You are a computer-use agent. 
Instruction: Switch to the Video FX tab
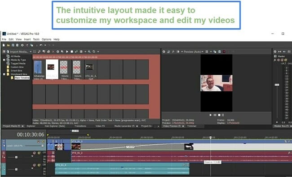tap(100, 126)
